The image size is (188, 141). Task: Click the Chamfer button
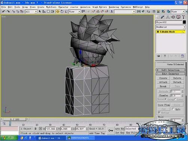click(x=163, y=95)
